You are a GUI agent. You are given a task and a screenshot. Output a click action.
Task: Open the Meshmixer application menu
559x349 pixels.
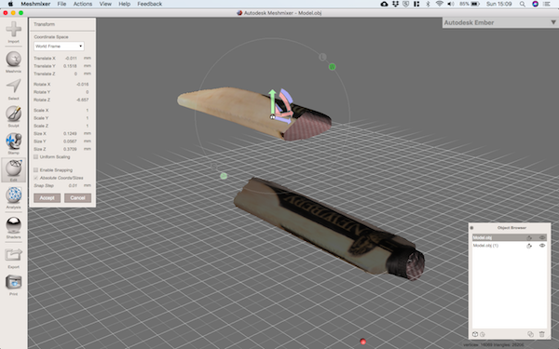pyautogui.click(x=35, y=4)
